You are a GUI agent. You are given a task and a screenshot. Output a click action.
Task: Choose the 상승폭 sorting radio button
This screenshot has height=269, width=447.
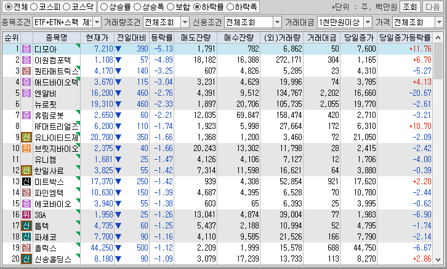(x=137, y=7)
